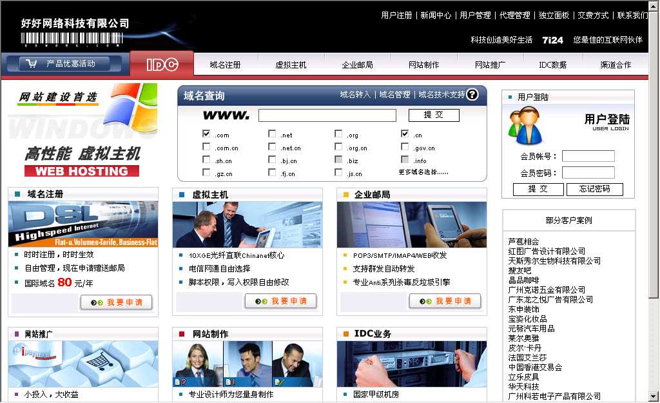Image resolution: width=660 pixels, height=403 pixels.
Task: Expand more domain choices link
Action: [423, 173]
